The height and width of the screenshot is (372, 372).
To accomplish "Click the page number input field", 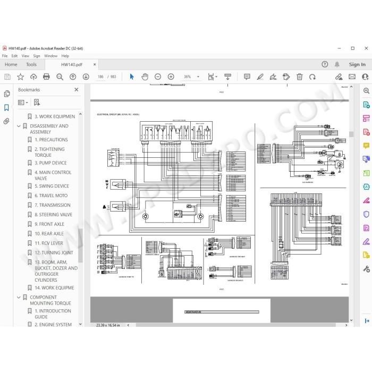I will [100, 77].
